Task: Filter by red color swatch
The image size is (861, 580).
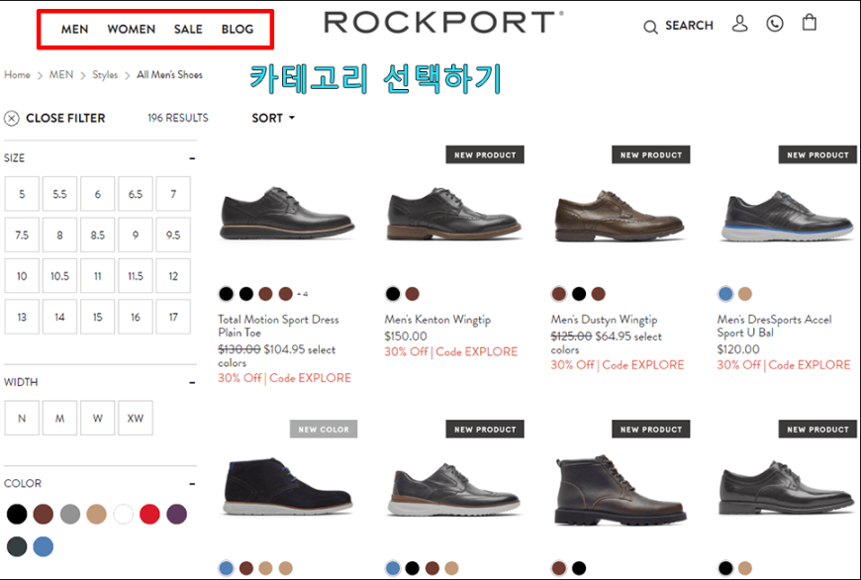Action: (x=149, y=514)
